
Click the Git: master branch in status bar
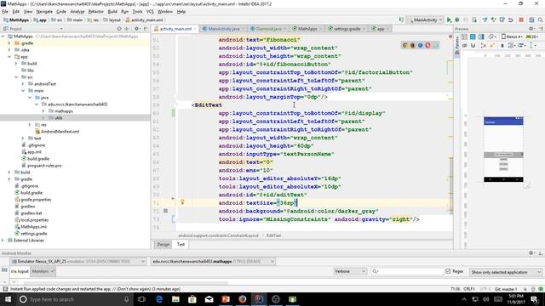coord(506,289)
